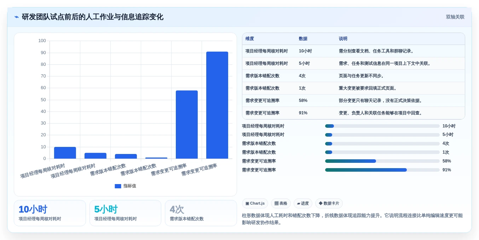
Task: Click the 58% data cell in the table
Action: [x=303, y=101]
